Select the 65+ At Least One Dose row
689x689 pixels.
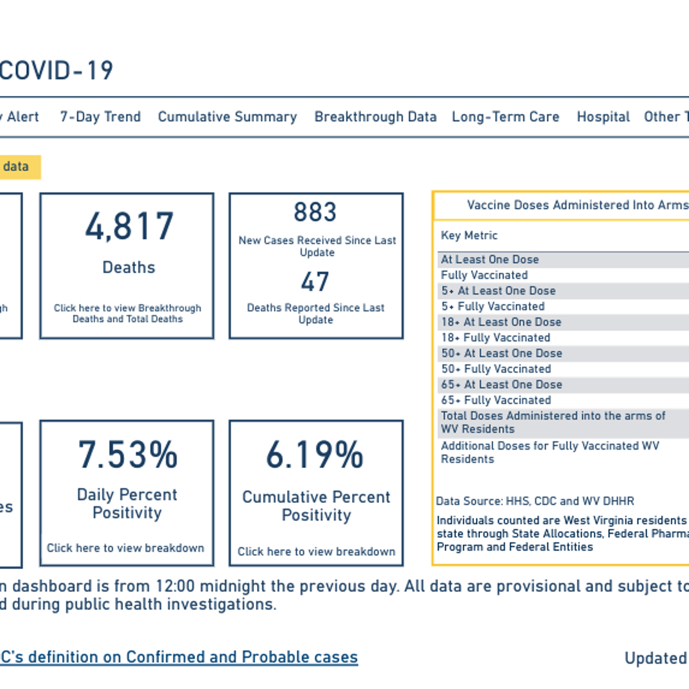click(x=501, y=385)
